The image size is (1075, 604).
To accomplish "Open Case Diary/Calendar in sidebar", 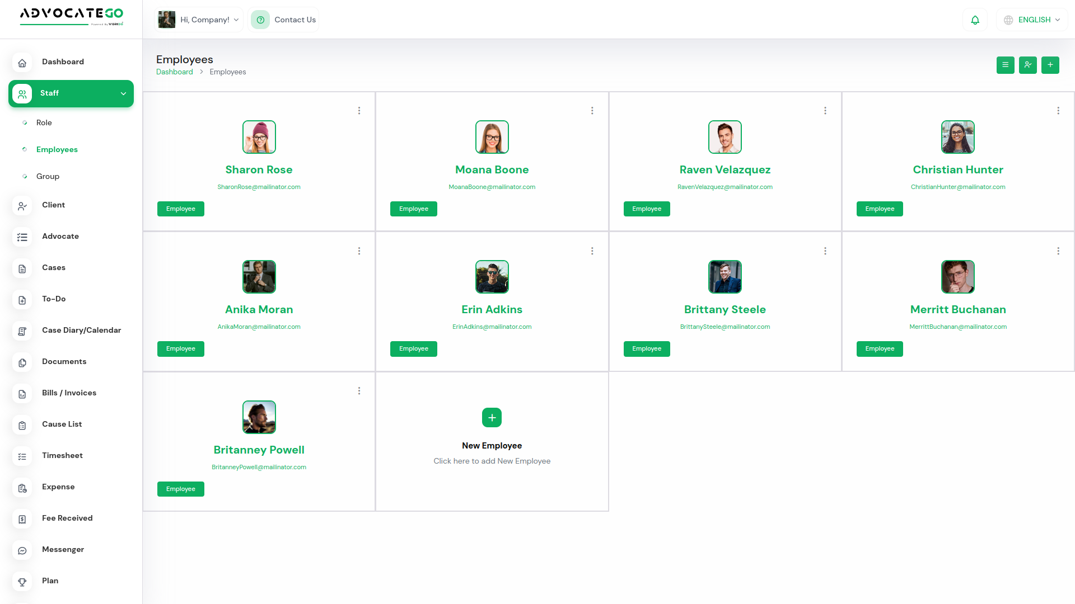I will (81, 331).
